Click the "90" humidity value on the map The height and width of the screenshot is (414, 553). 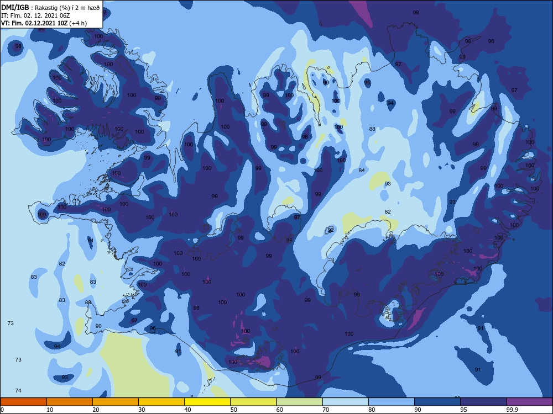point(98,326)
